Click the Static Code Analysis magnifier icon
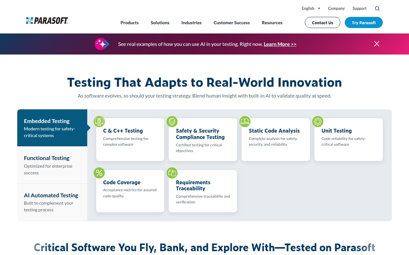Screen dimensions: 409x255 245,121
